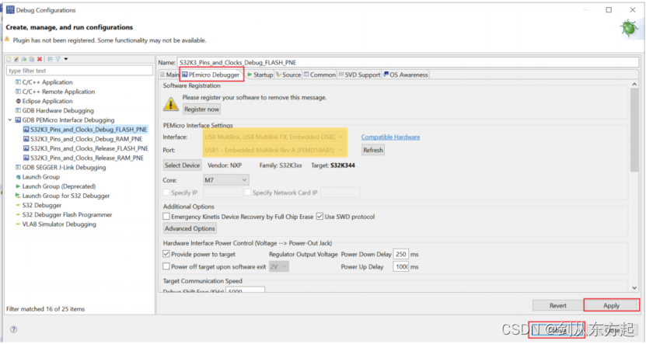This screenshot has width=646, height=344.
Task: Create a new launch configuration prototype
Action: 16,59
